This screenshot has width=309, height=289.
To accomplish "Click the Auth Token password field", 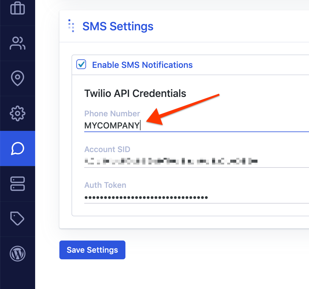I will click(197, 198).
